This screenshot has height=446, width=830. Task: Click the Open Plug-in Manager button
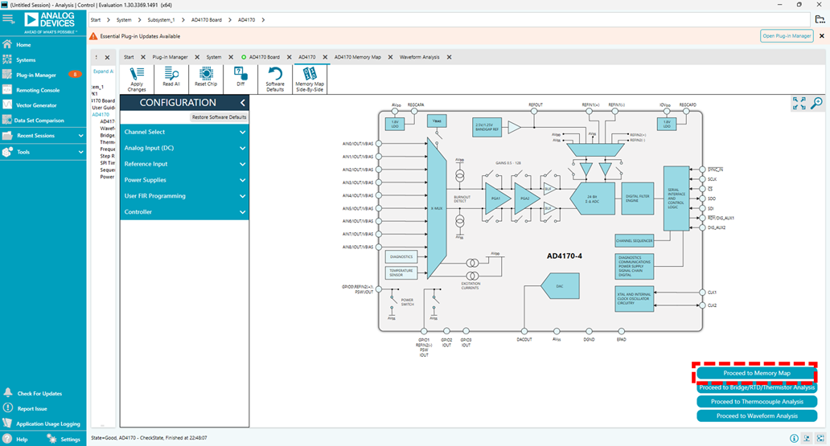(x=786, y=36)
